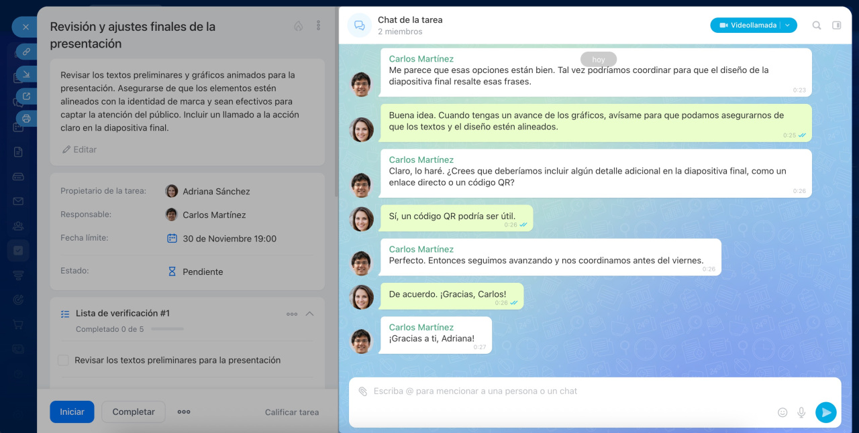Screen dimensions: 859x433
Task: Click the microphone voice message icon
Action: (801, 412)
